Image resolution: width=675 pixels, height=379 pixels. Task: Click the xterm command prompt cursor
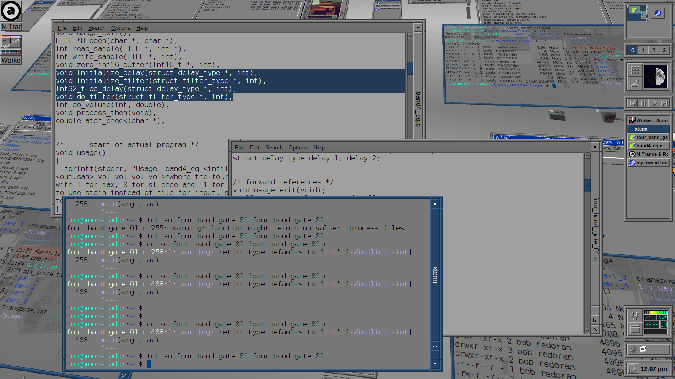148,364
